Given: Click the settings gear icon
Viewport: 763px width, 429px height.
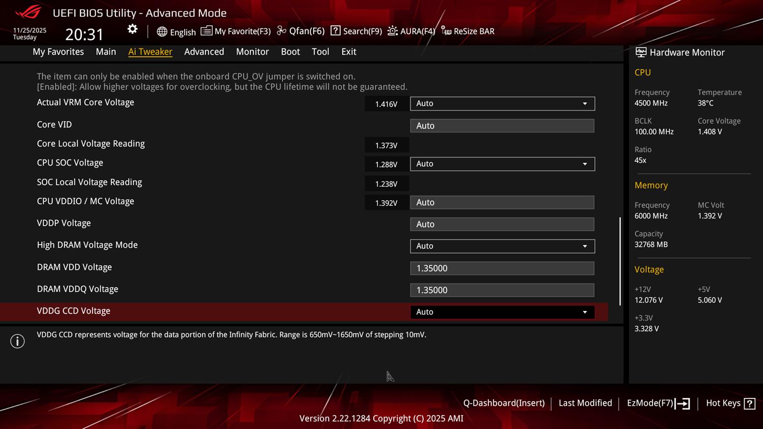Looking at the screenshot, I should click(x=132, y=29).
